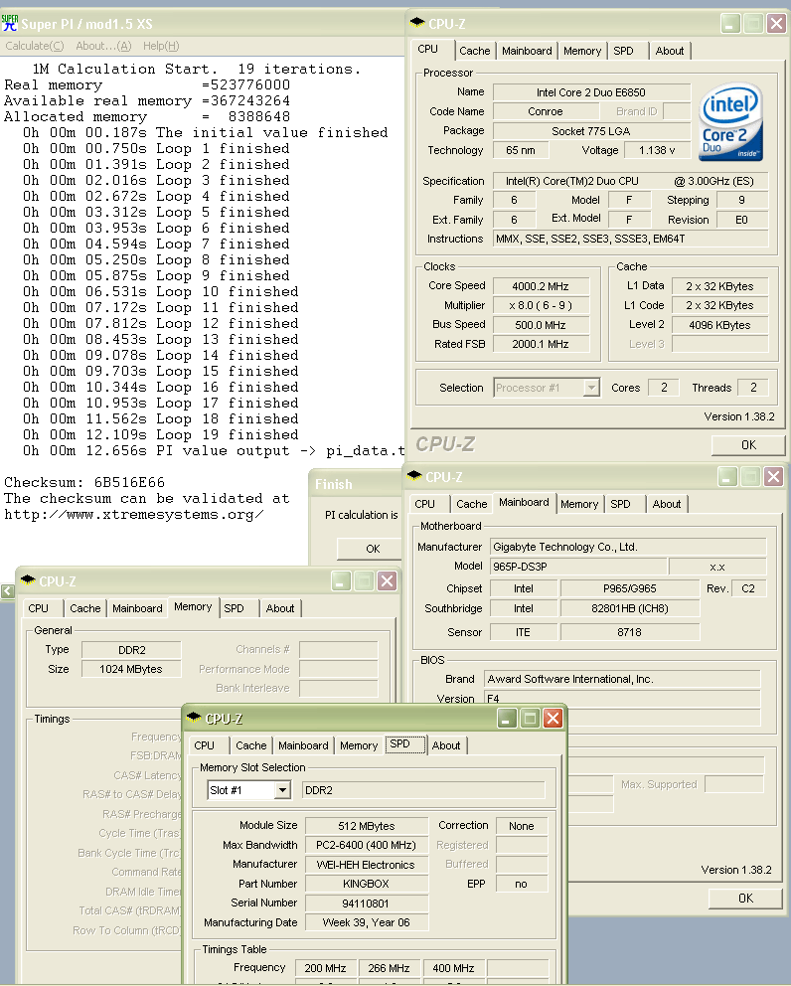Screen dimensions: 791x986
Task: Click the Core Speed value 4000.2 MHz
Action: 541,286
